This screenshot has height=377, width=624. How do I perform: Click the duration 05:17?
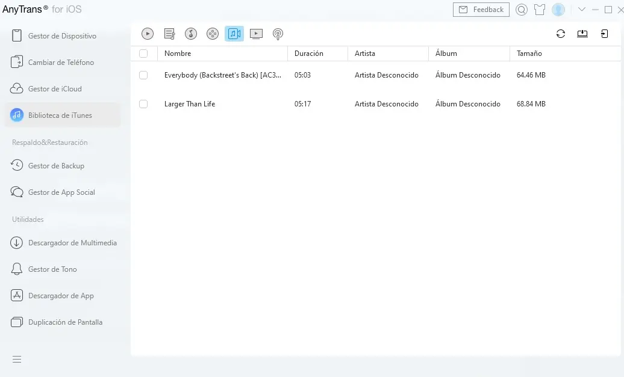[x=302, y=104]
